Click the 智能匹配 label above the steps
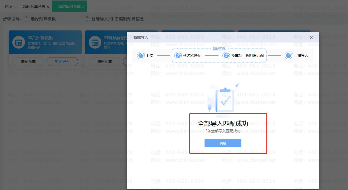The height and width of the screenshot is (190, 348). click(219, 49)
